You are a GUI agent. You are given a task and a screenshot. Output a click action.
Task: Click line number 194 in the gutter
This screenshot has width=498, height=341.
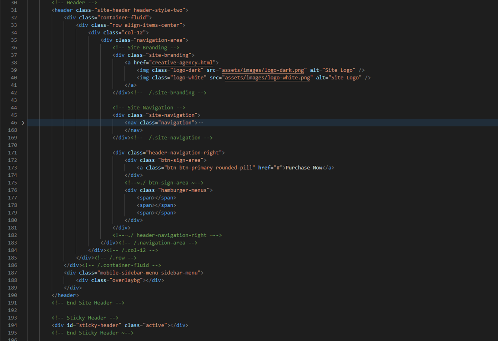click(12, 325)
